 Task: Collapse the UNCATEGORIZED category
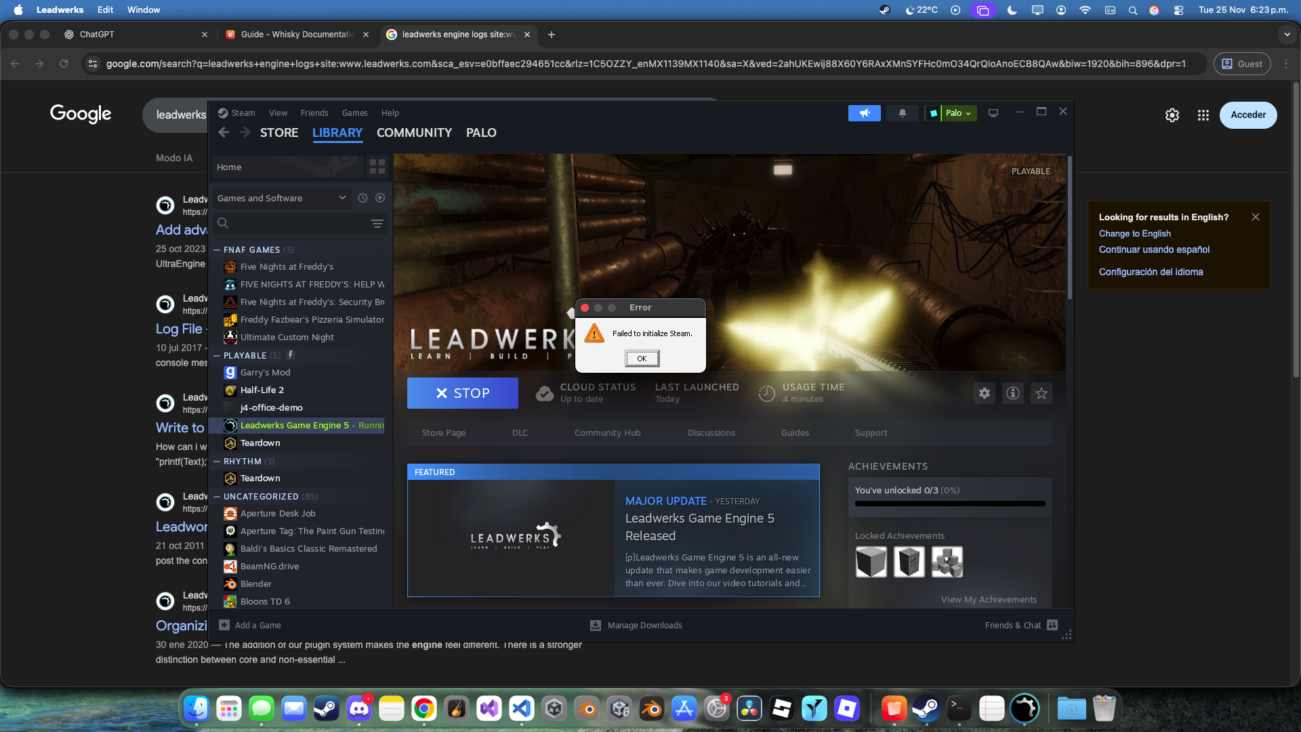pyautogui.click(x=217, y=497)
